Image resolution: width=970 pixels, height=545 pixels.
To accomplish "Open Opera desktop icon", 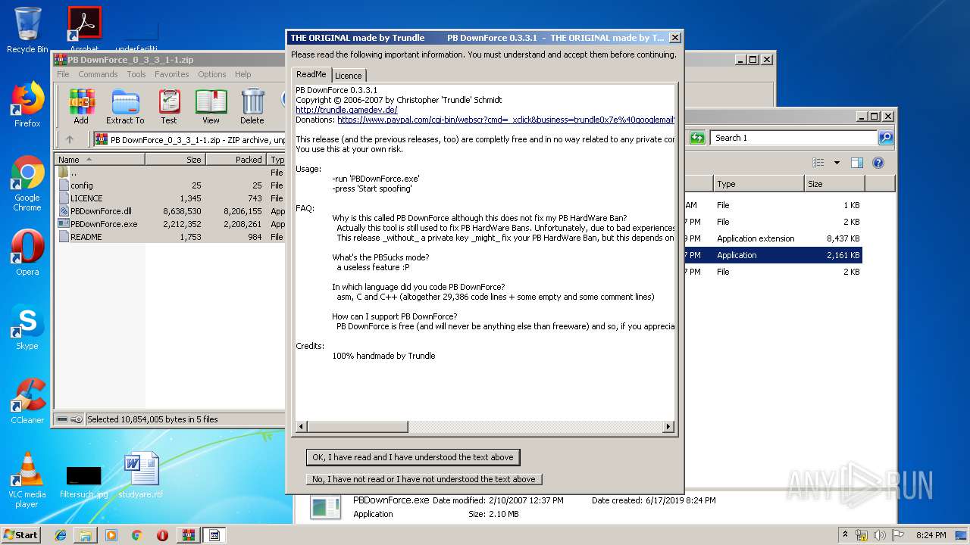I will (x=27, y=253).
